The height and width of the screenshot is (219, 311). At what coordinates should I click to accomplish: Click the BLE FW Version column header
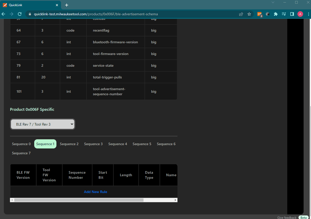[23, 175]
